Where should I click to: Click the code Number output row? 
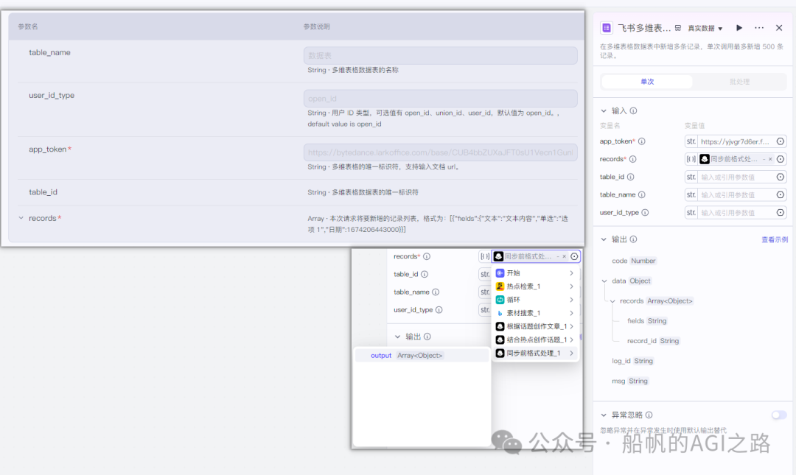coord(634,261)
